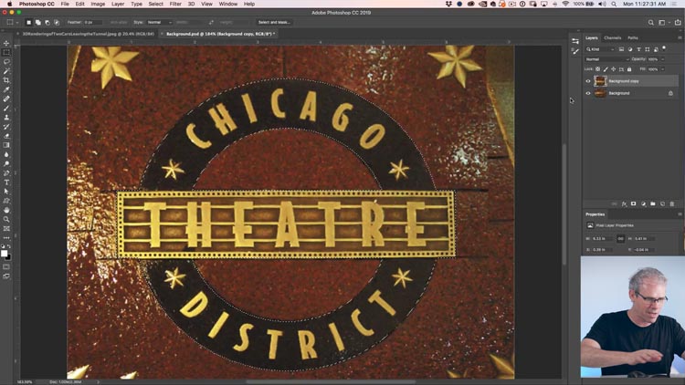Toggle visibility of the Background layer
Viewport: 685px width, 385px height.
[x=588, y=93]
